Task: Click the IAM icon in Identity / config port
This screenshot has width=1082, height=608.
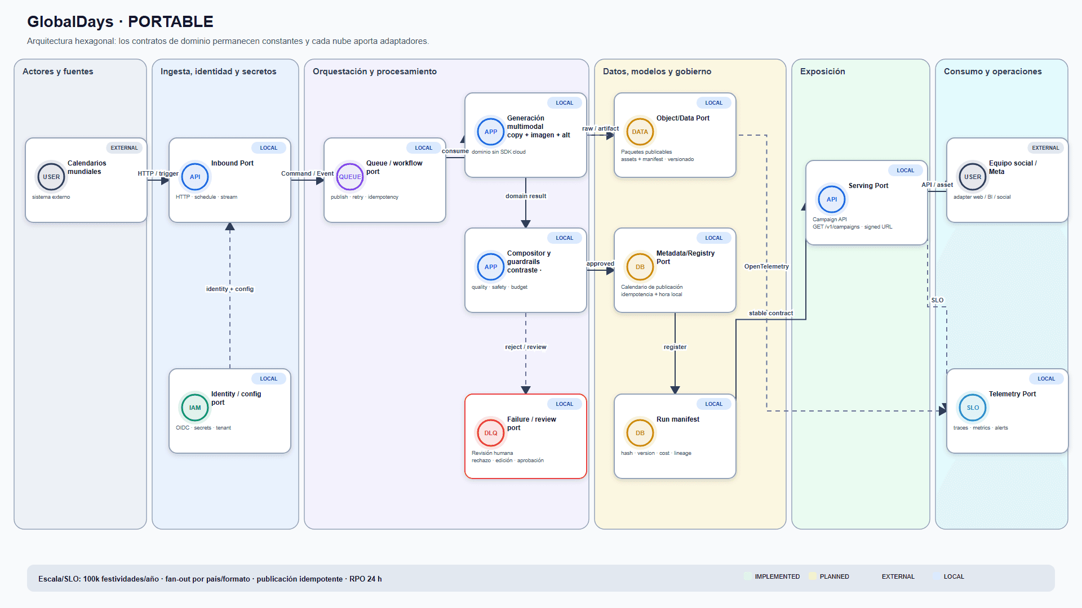Action: click(x=195, y=408)
